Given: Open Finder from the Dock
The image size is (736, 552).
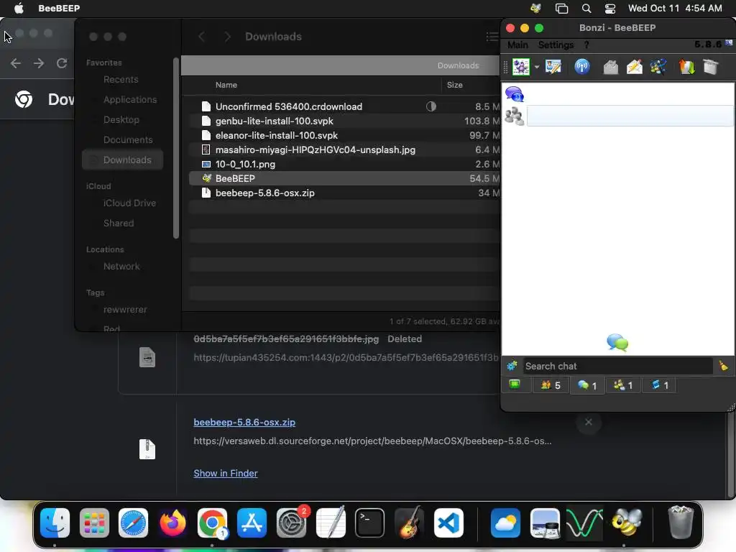Looking at the screenshot, I should pyautogui.click(x=55, y=523).
